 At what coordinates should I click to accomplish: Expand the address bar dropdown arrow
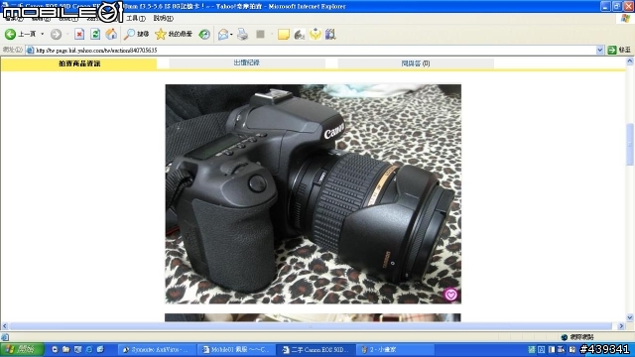point(599,51)
